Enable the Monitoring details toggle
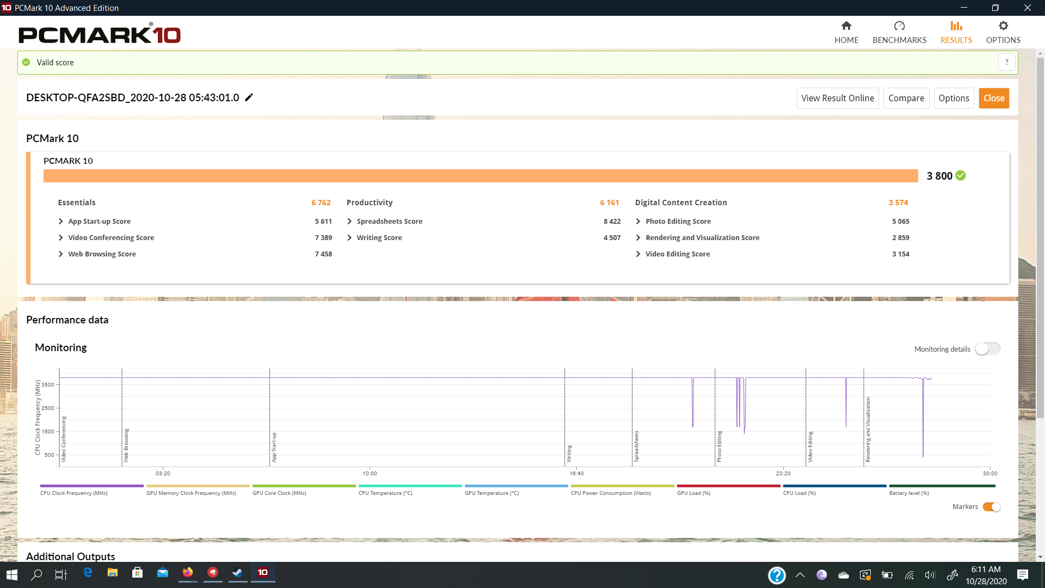1045x588 pixels. (987, 349)
